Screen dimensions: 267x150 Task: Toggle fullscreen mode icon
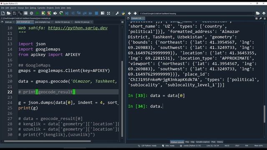coord(108,13)
